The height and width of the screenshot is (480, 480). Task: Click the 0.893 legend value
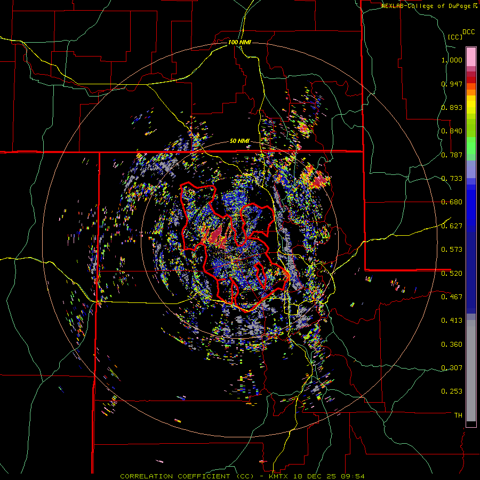click(x=452, y=107)
